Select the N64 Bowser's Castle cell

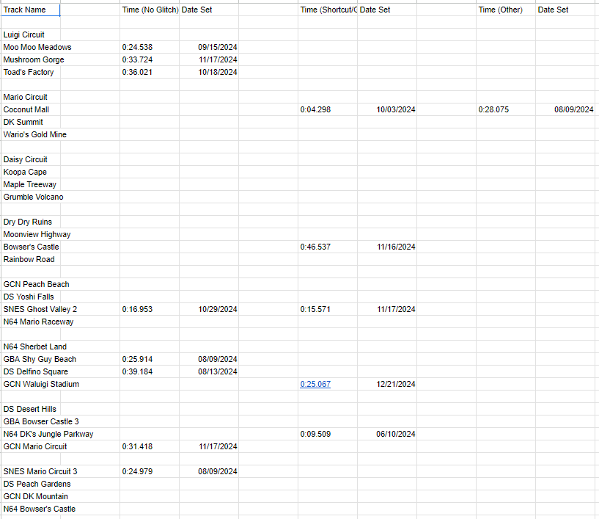31,509
